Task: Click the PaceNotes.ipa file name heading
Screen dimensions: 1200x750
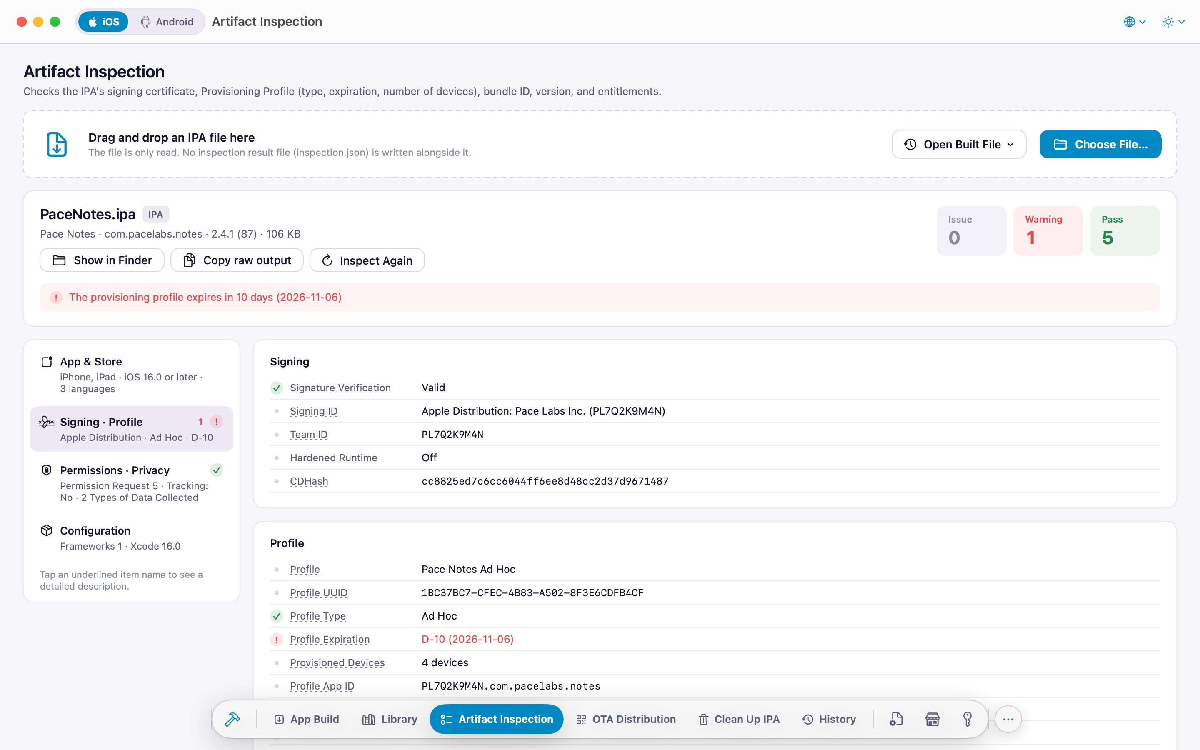Action: pyautogui.click(x=88, y=214)
